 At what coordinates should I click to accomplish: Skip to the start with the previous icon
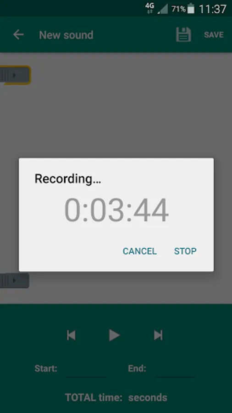coord(71,335)
